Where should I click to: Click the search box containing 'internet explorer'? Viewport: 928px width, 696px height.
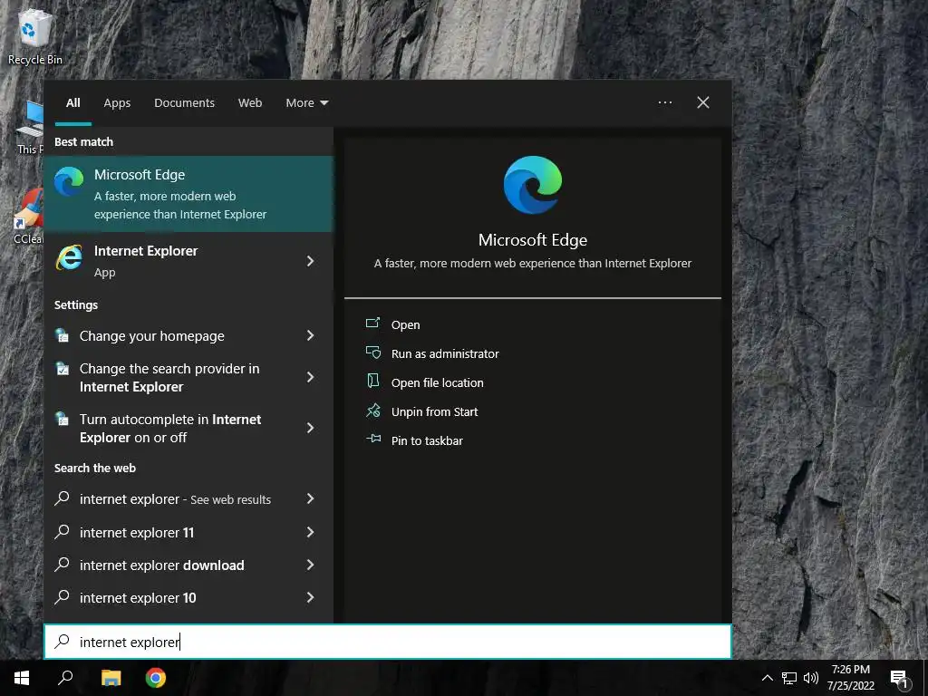pyautogui.click(x=388, y=642)
